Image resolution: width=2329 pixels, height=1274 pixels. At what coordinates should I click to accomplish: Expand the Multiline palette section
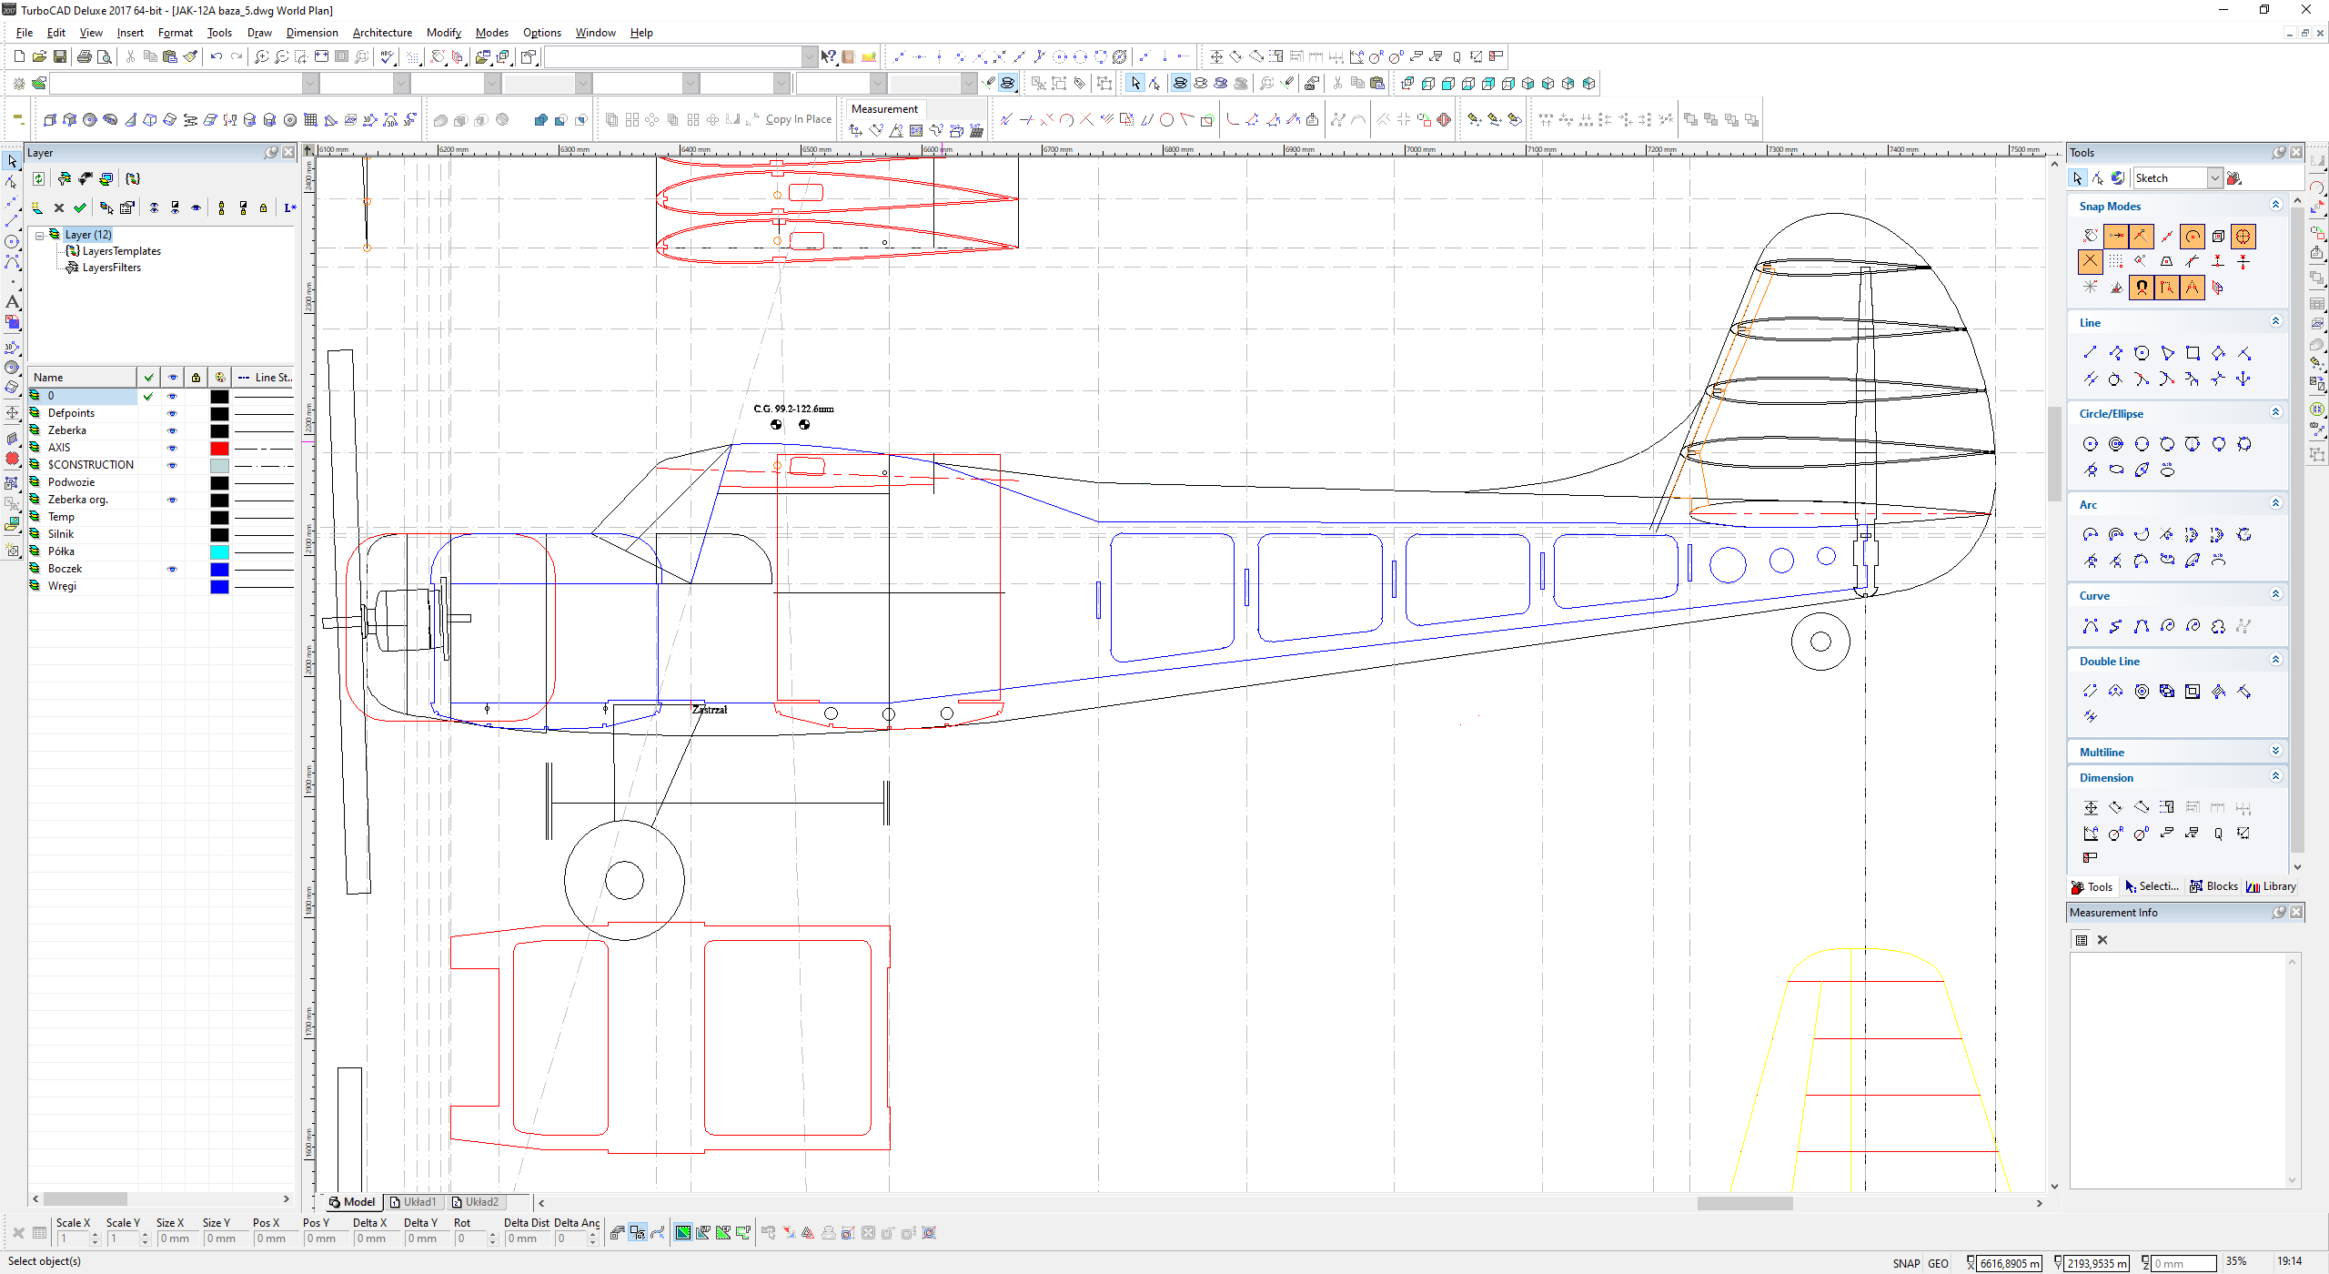point(2275,752)
